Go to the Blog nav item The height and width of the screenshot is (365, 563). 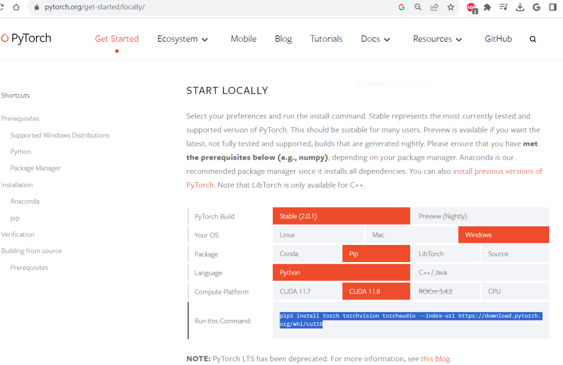click(x=283, y=39)
